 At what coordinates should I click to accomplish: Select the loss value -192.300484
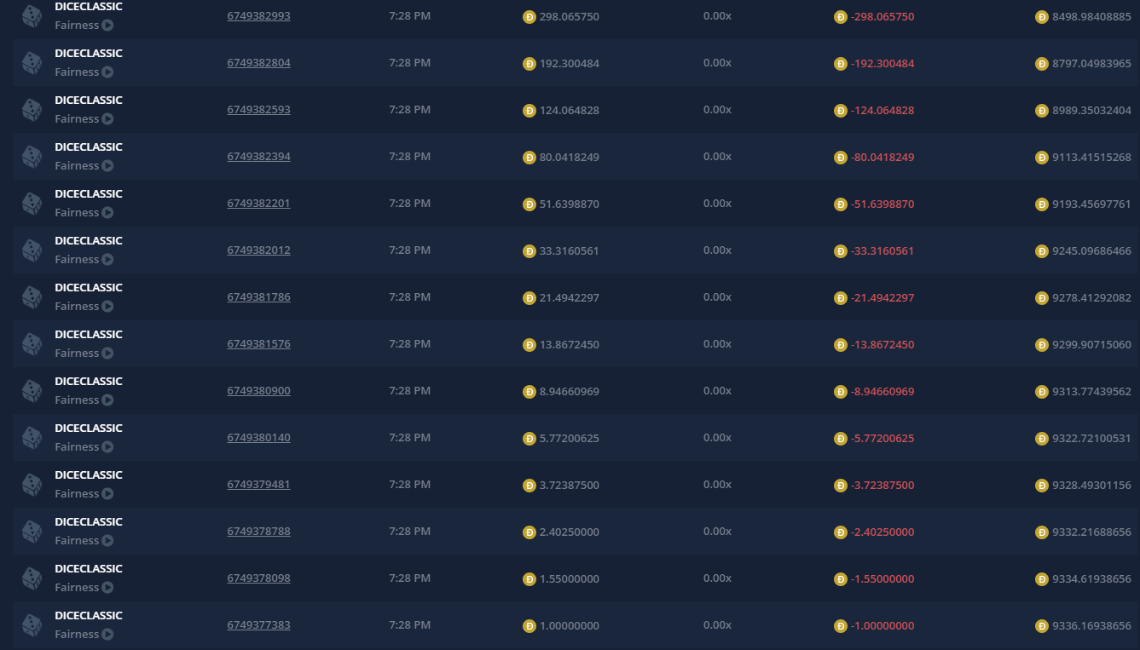coord(882,64)
